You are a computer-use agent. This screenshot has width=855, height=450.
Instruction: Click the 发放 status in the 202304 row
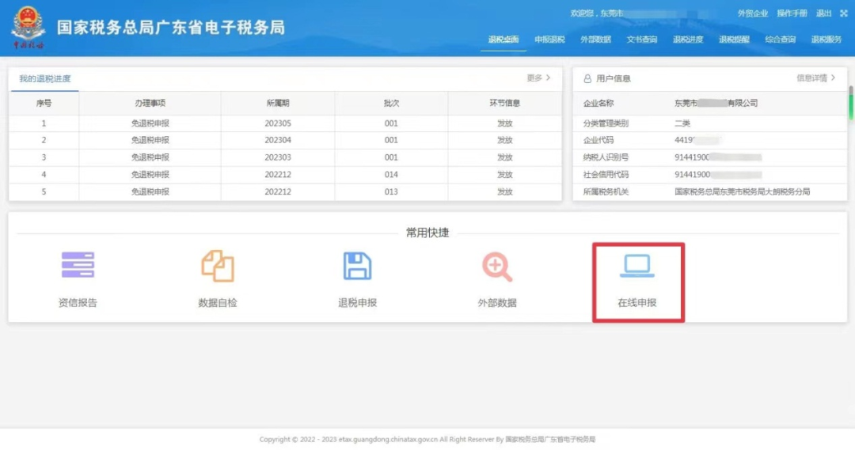(504, 140)
